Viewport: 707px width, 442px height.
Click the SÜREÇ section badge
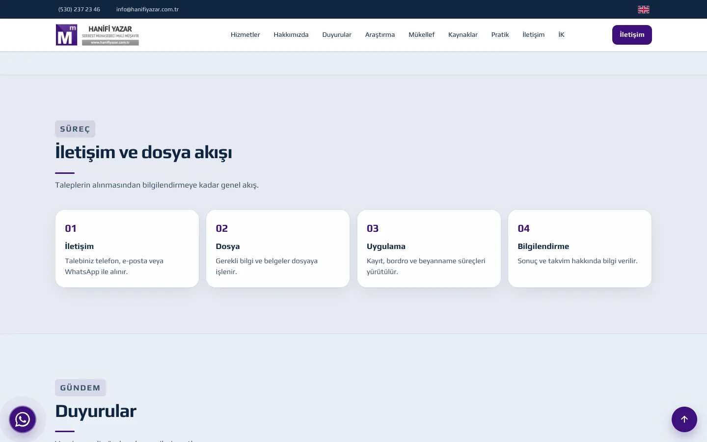point(75,129)
